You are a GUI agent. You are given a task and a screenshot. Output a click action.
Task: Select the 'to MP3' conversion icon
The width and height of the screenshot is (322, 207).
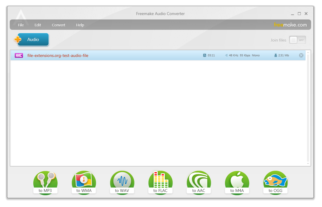coord(45,180)
